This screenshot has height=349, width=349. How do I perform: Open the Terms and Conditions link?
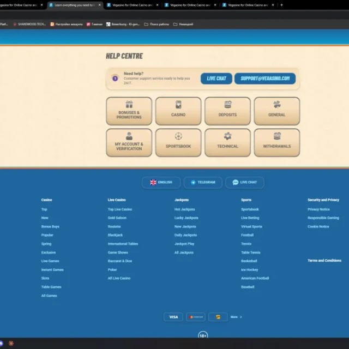(324, 261)
